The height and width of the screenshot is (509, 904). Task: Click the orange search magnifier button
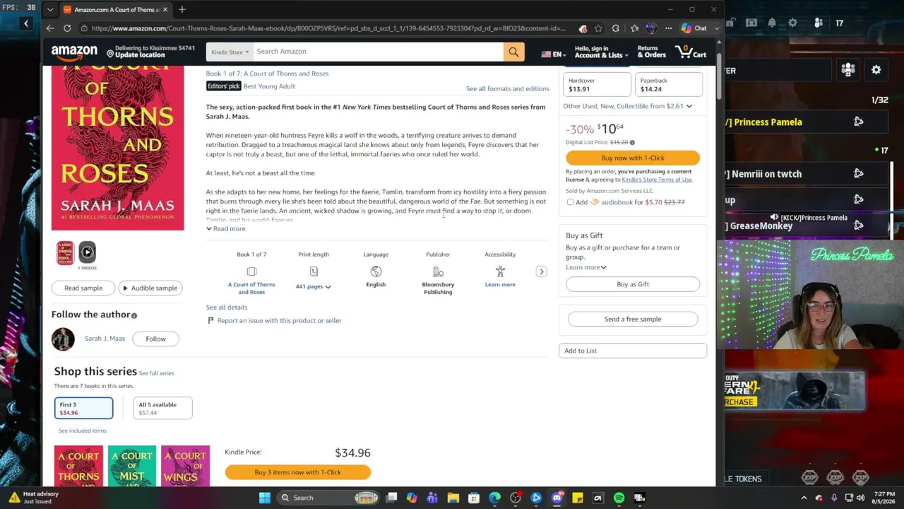point(513,52)
